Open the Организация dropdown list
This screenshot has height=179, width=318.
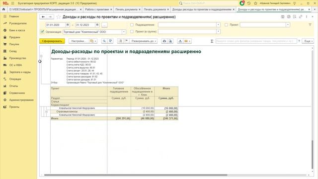124,32
